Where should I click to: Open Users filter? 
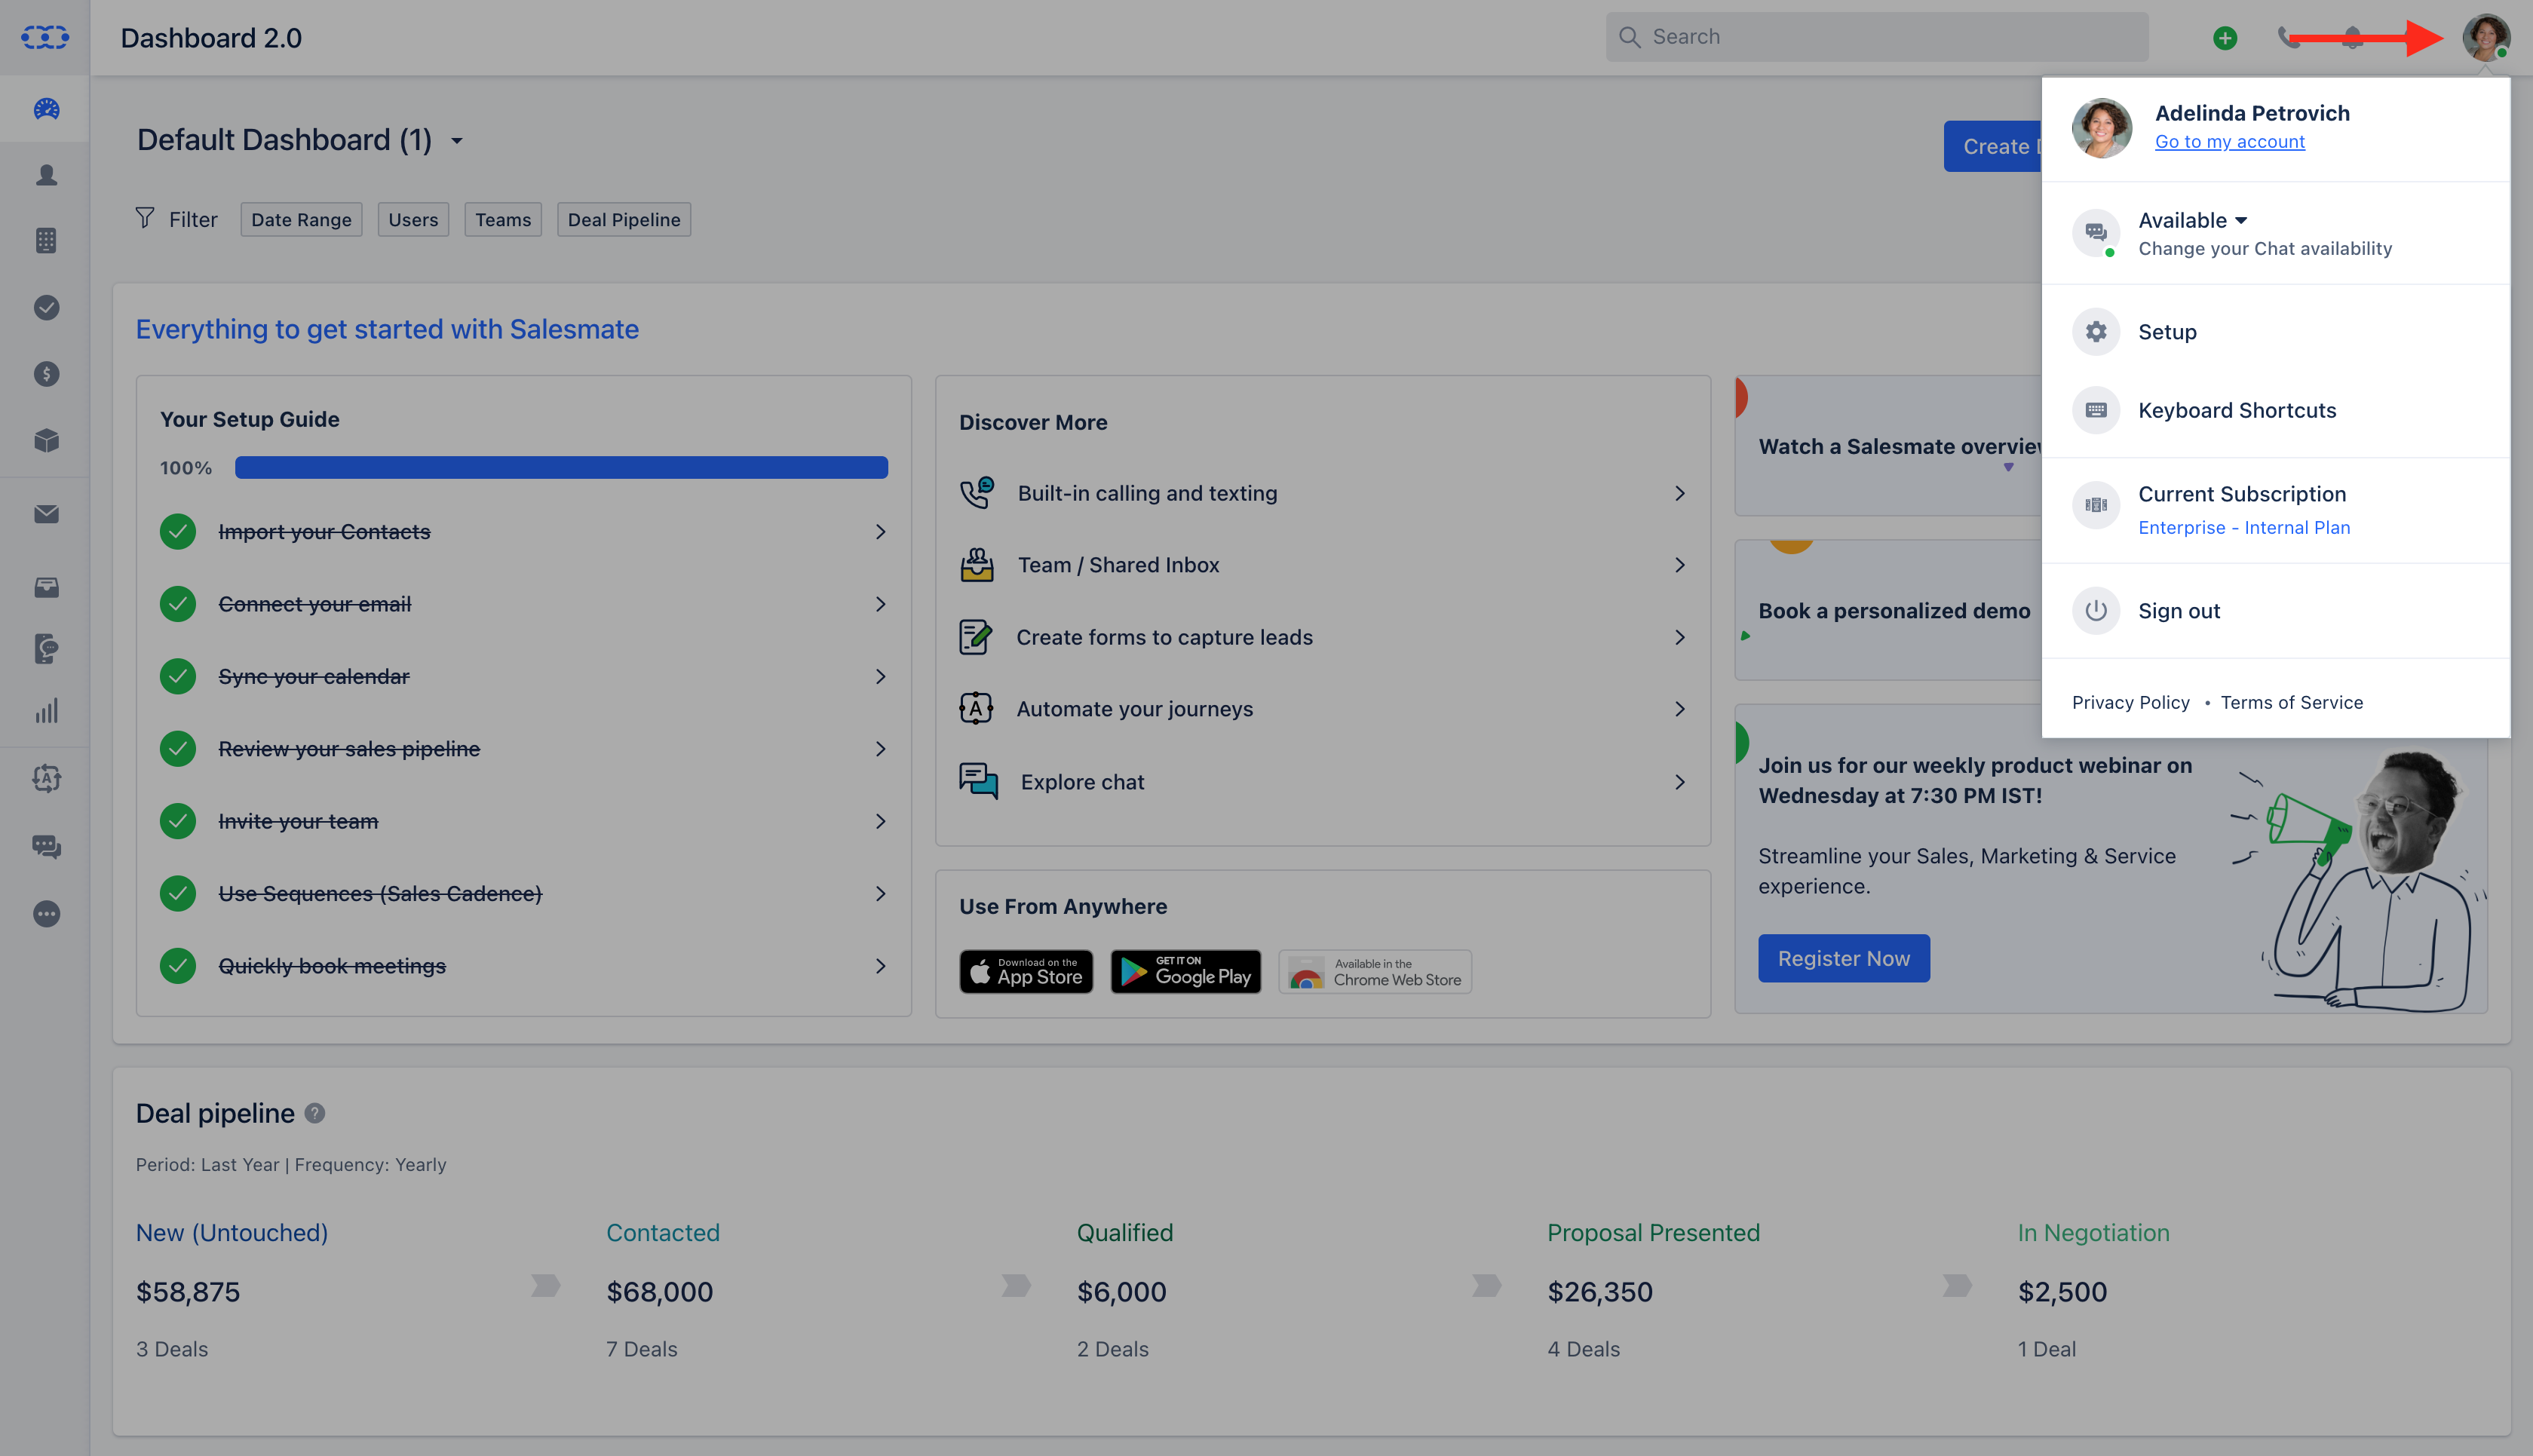click(x=413, y=220)
